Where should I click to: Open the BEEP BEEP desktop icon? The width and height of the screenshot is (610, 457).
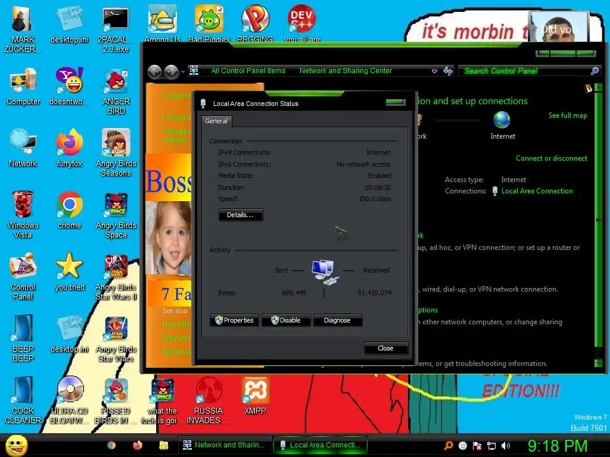pos(23,339)
